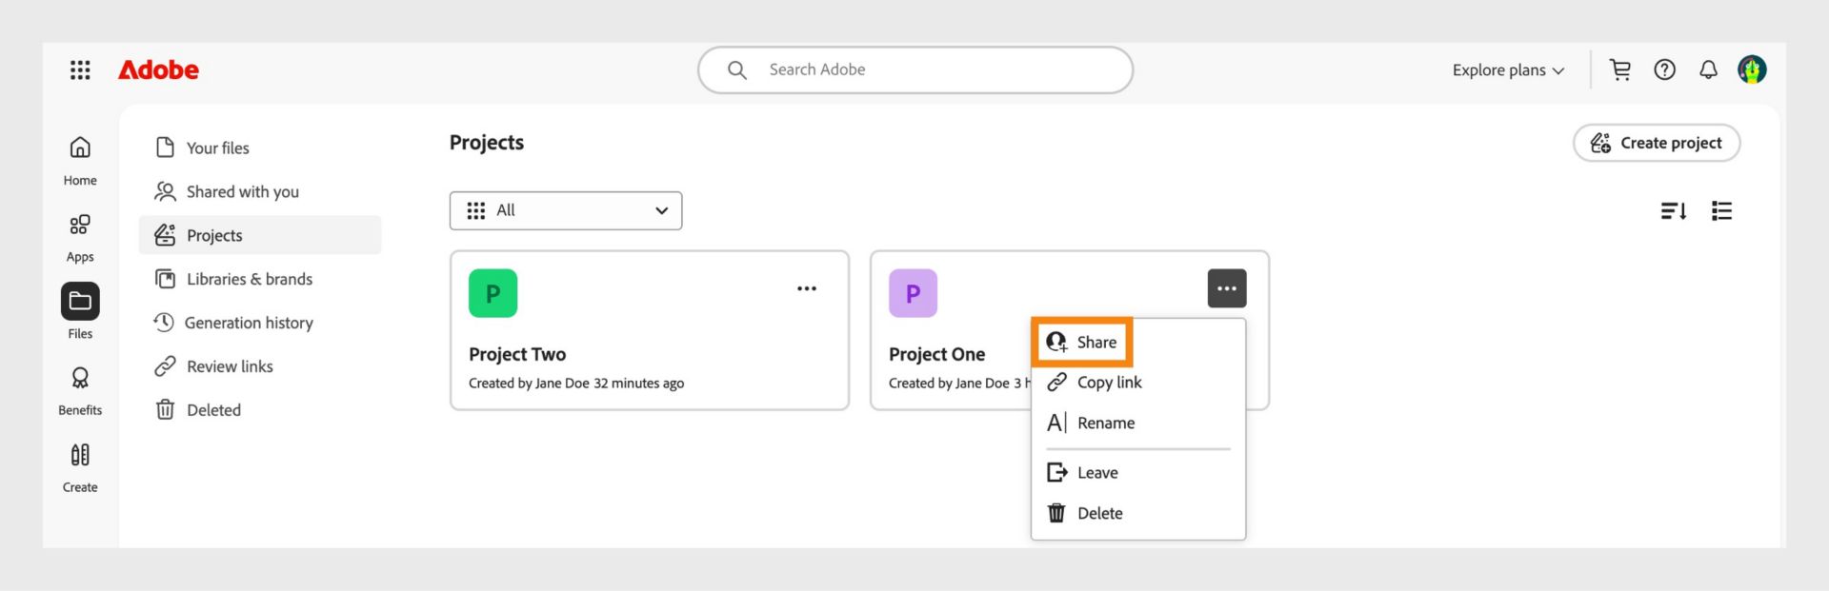Open Create in the left rail
This screenshot has width=1829, height=591.
[x=80, y=466]
